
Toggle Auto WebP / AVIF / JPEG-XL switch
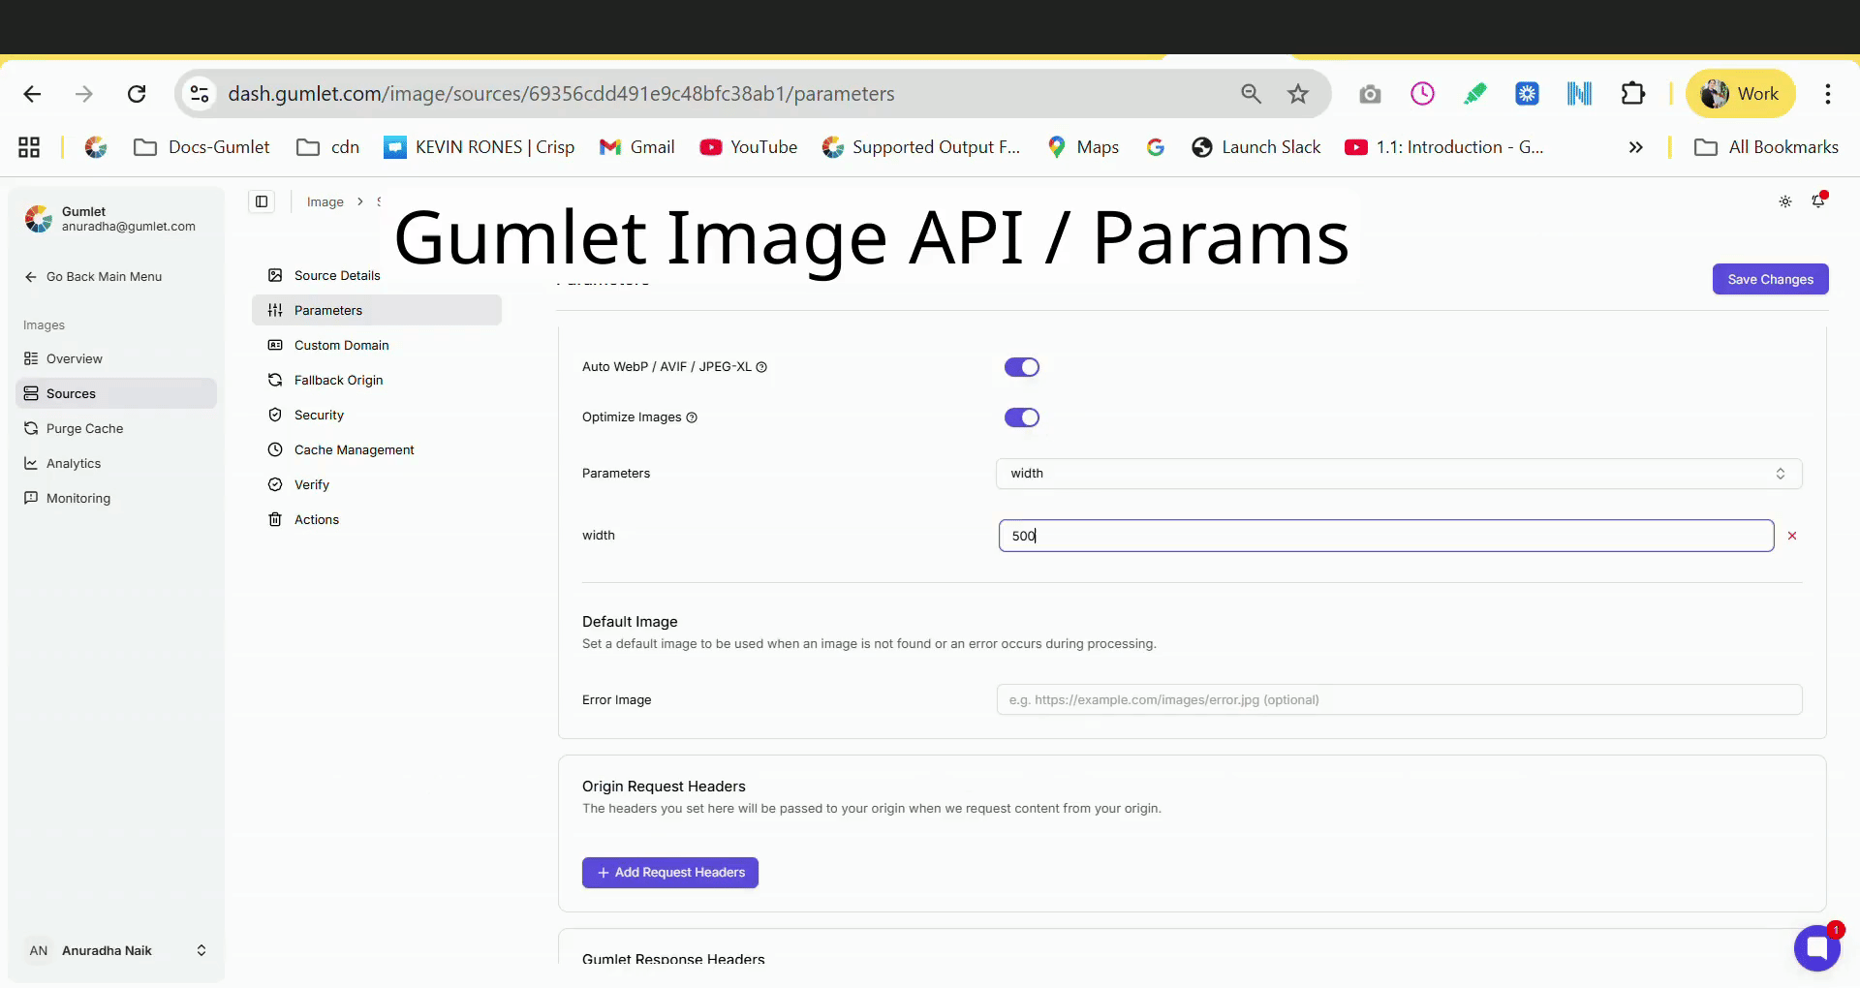pos(1021,367)
